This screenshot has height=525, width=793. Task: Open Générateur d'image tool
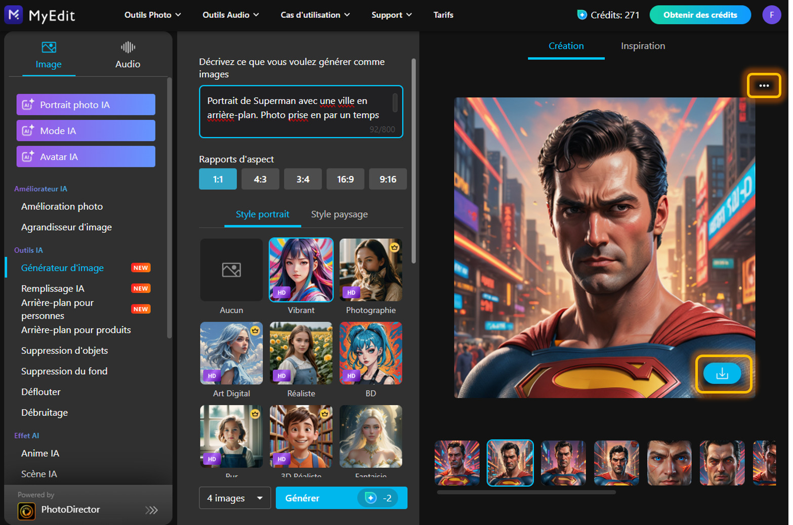62,268
